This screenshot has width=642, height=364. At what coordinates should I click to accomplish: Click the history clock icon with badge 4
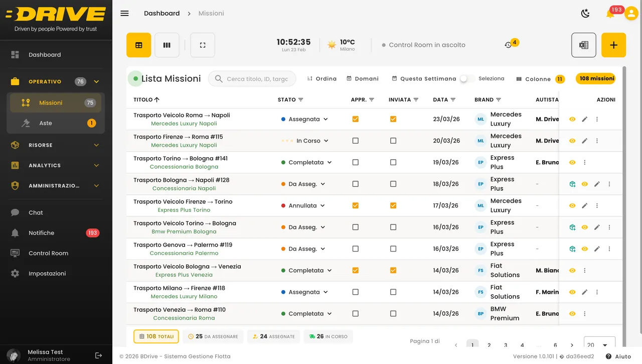pyautogui.click(x=508, y=45)
